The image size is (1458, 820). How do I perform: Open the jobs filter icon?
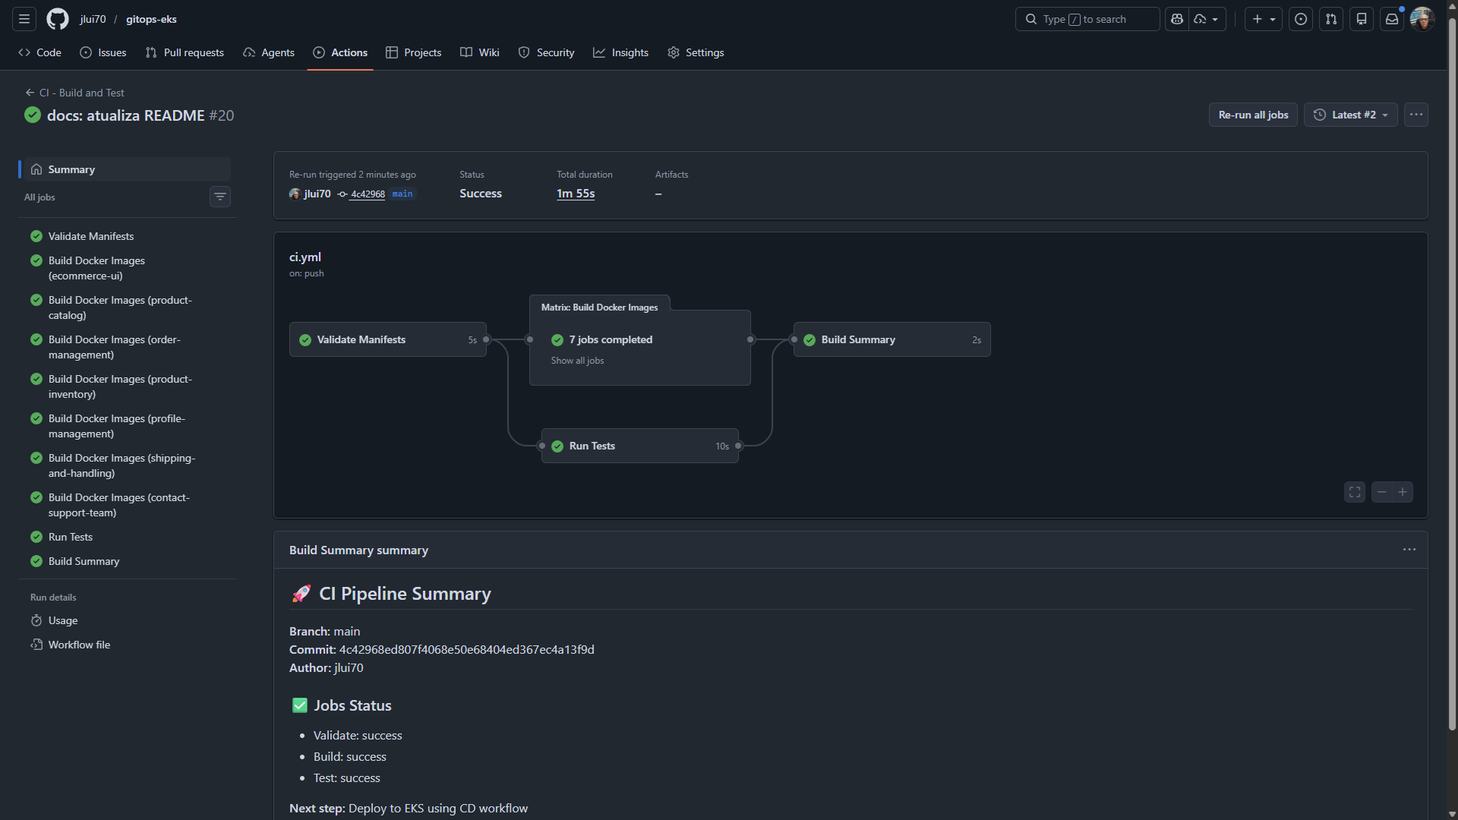click(x=220, y=197)
